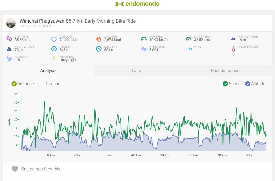Click the 10 km axis label
Screen dimensions: 275x181
(x=50, y=155)
